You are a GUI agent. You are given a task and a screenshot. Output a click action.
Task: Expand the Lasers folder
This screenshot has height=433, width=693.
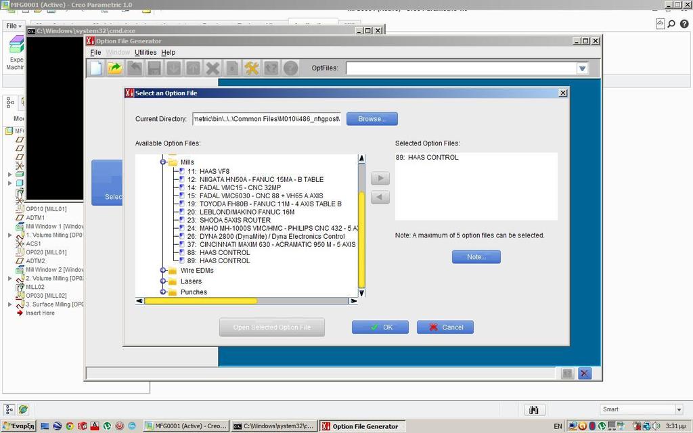(x=162, y=281)
